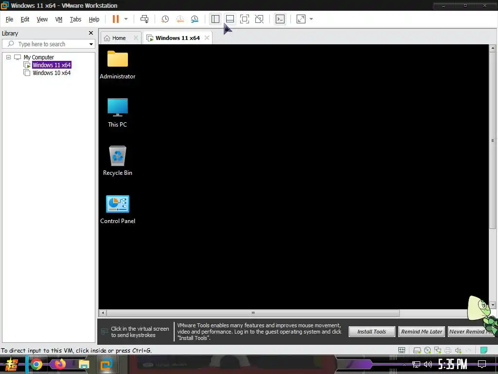Select the Administrator folder icon

pyautogui.click(x=118, y=65)
